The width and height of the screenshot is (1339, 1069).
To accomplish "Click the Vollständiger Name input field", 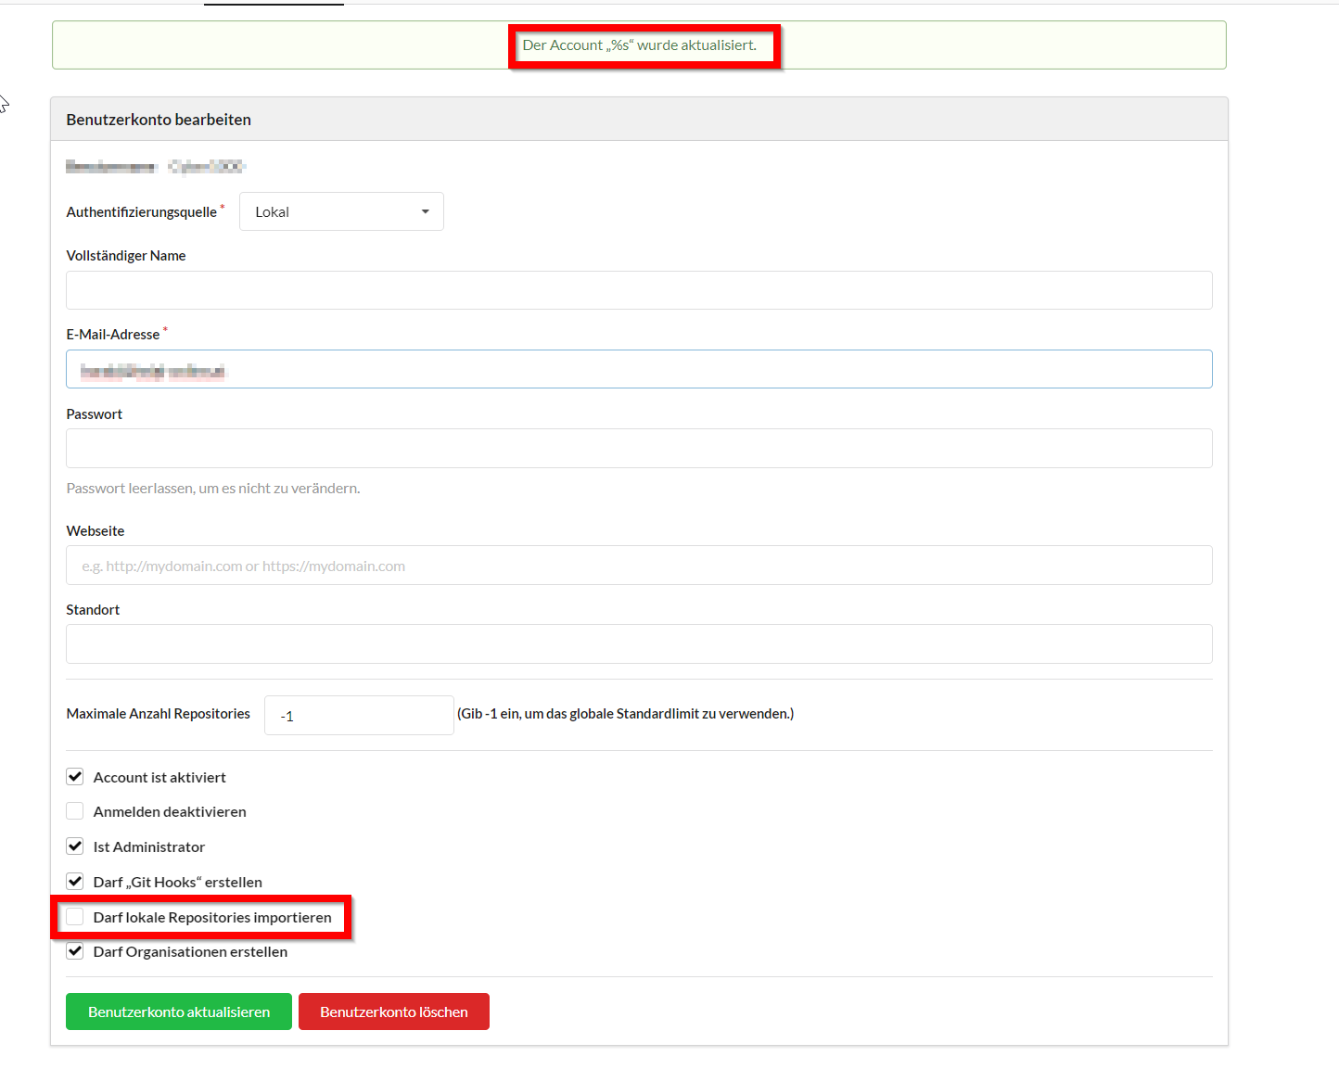I will click(x=639, y=290).
